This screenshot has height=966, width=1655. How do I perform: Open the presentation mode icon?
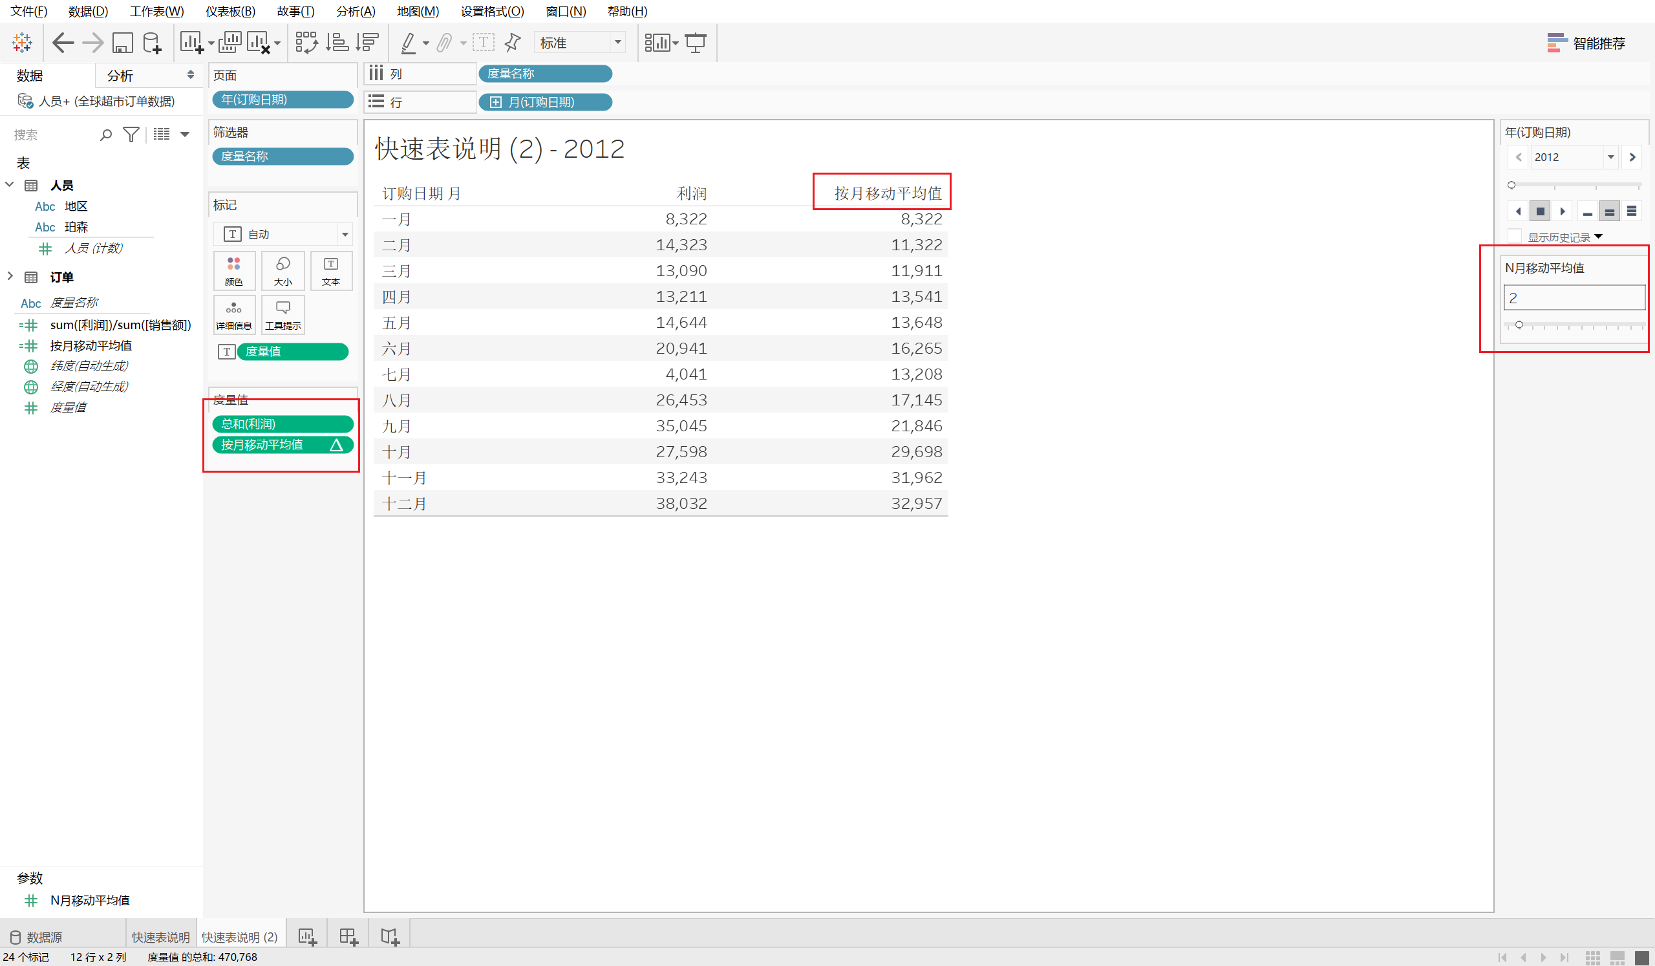695,43
